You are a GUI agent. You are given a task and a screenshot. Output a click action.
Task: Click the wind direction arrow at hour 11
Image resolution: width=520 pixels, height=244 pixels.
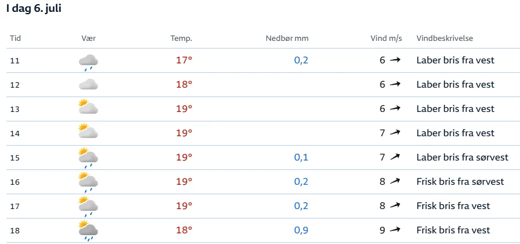click(395, 60)
